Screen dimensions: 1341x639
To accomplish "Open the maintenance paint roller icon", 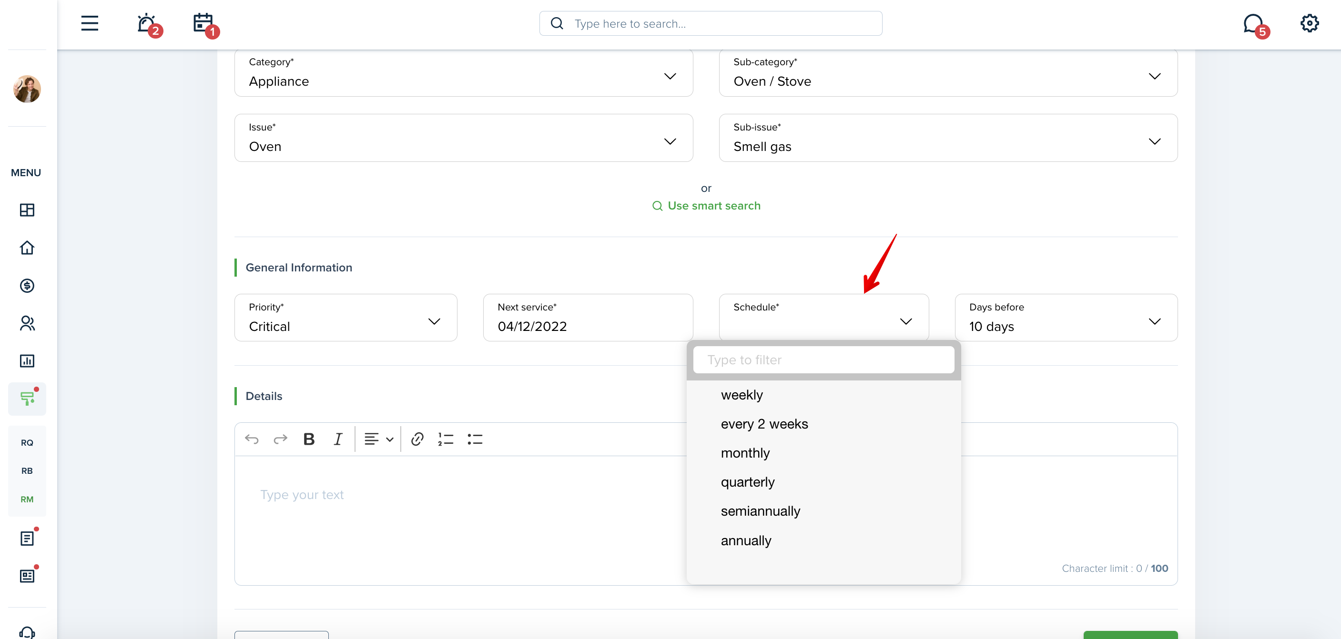I will point(27,399).
